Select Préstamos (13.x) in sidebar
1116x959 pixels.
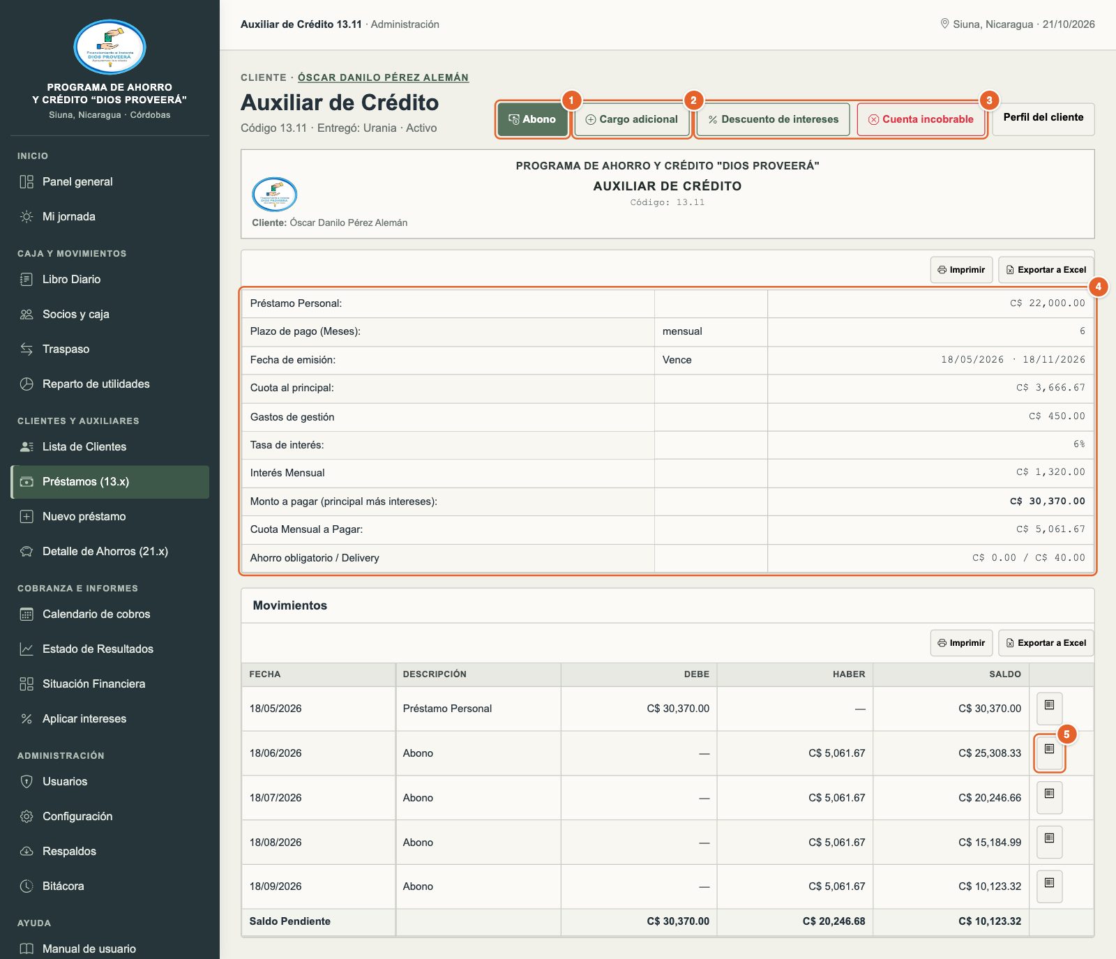[x=110, y=481]
